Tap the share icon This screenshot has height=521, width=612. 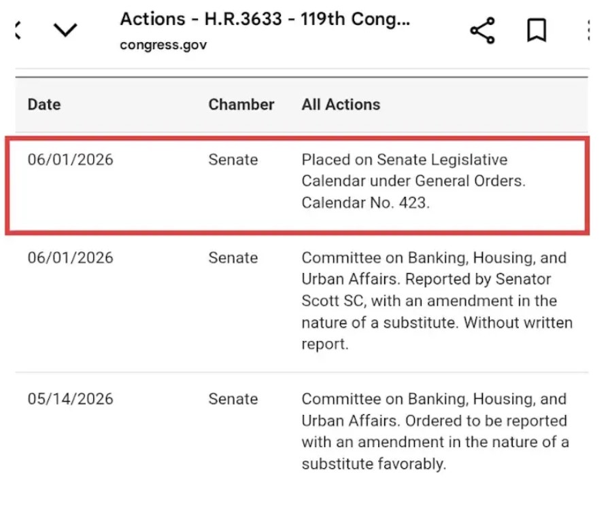click(x=483, y=31)
